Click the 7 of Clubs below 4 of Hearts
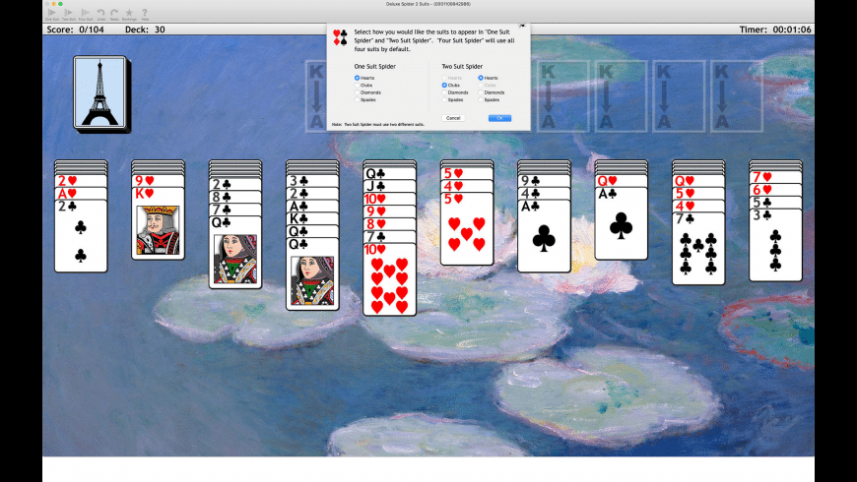 coord(698,248)
